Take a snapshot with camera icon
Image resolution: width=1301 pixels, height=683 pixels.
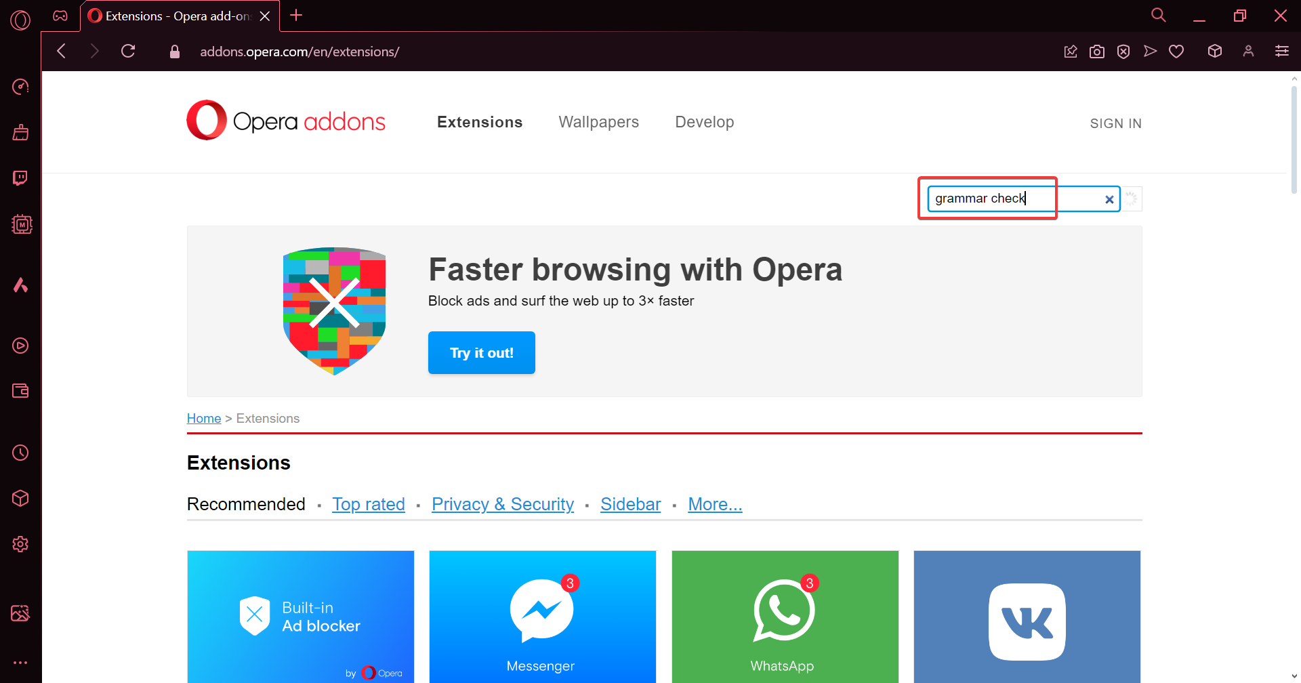point(1097,51)
